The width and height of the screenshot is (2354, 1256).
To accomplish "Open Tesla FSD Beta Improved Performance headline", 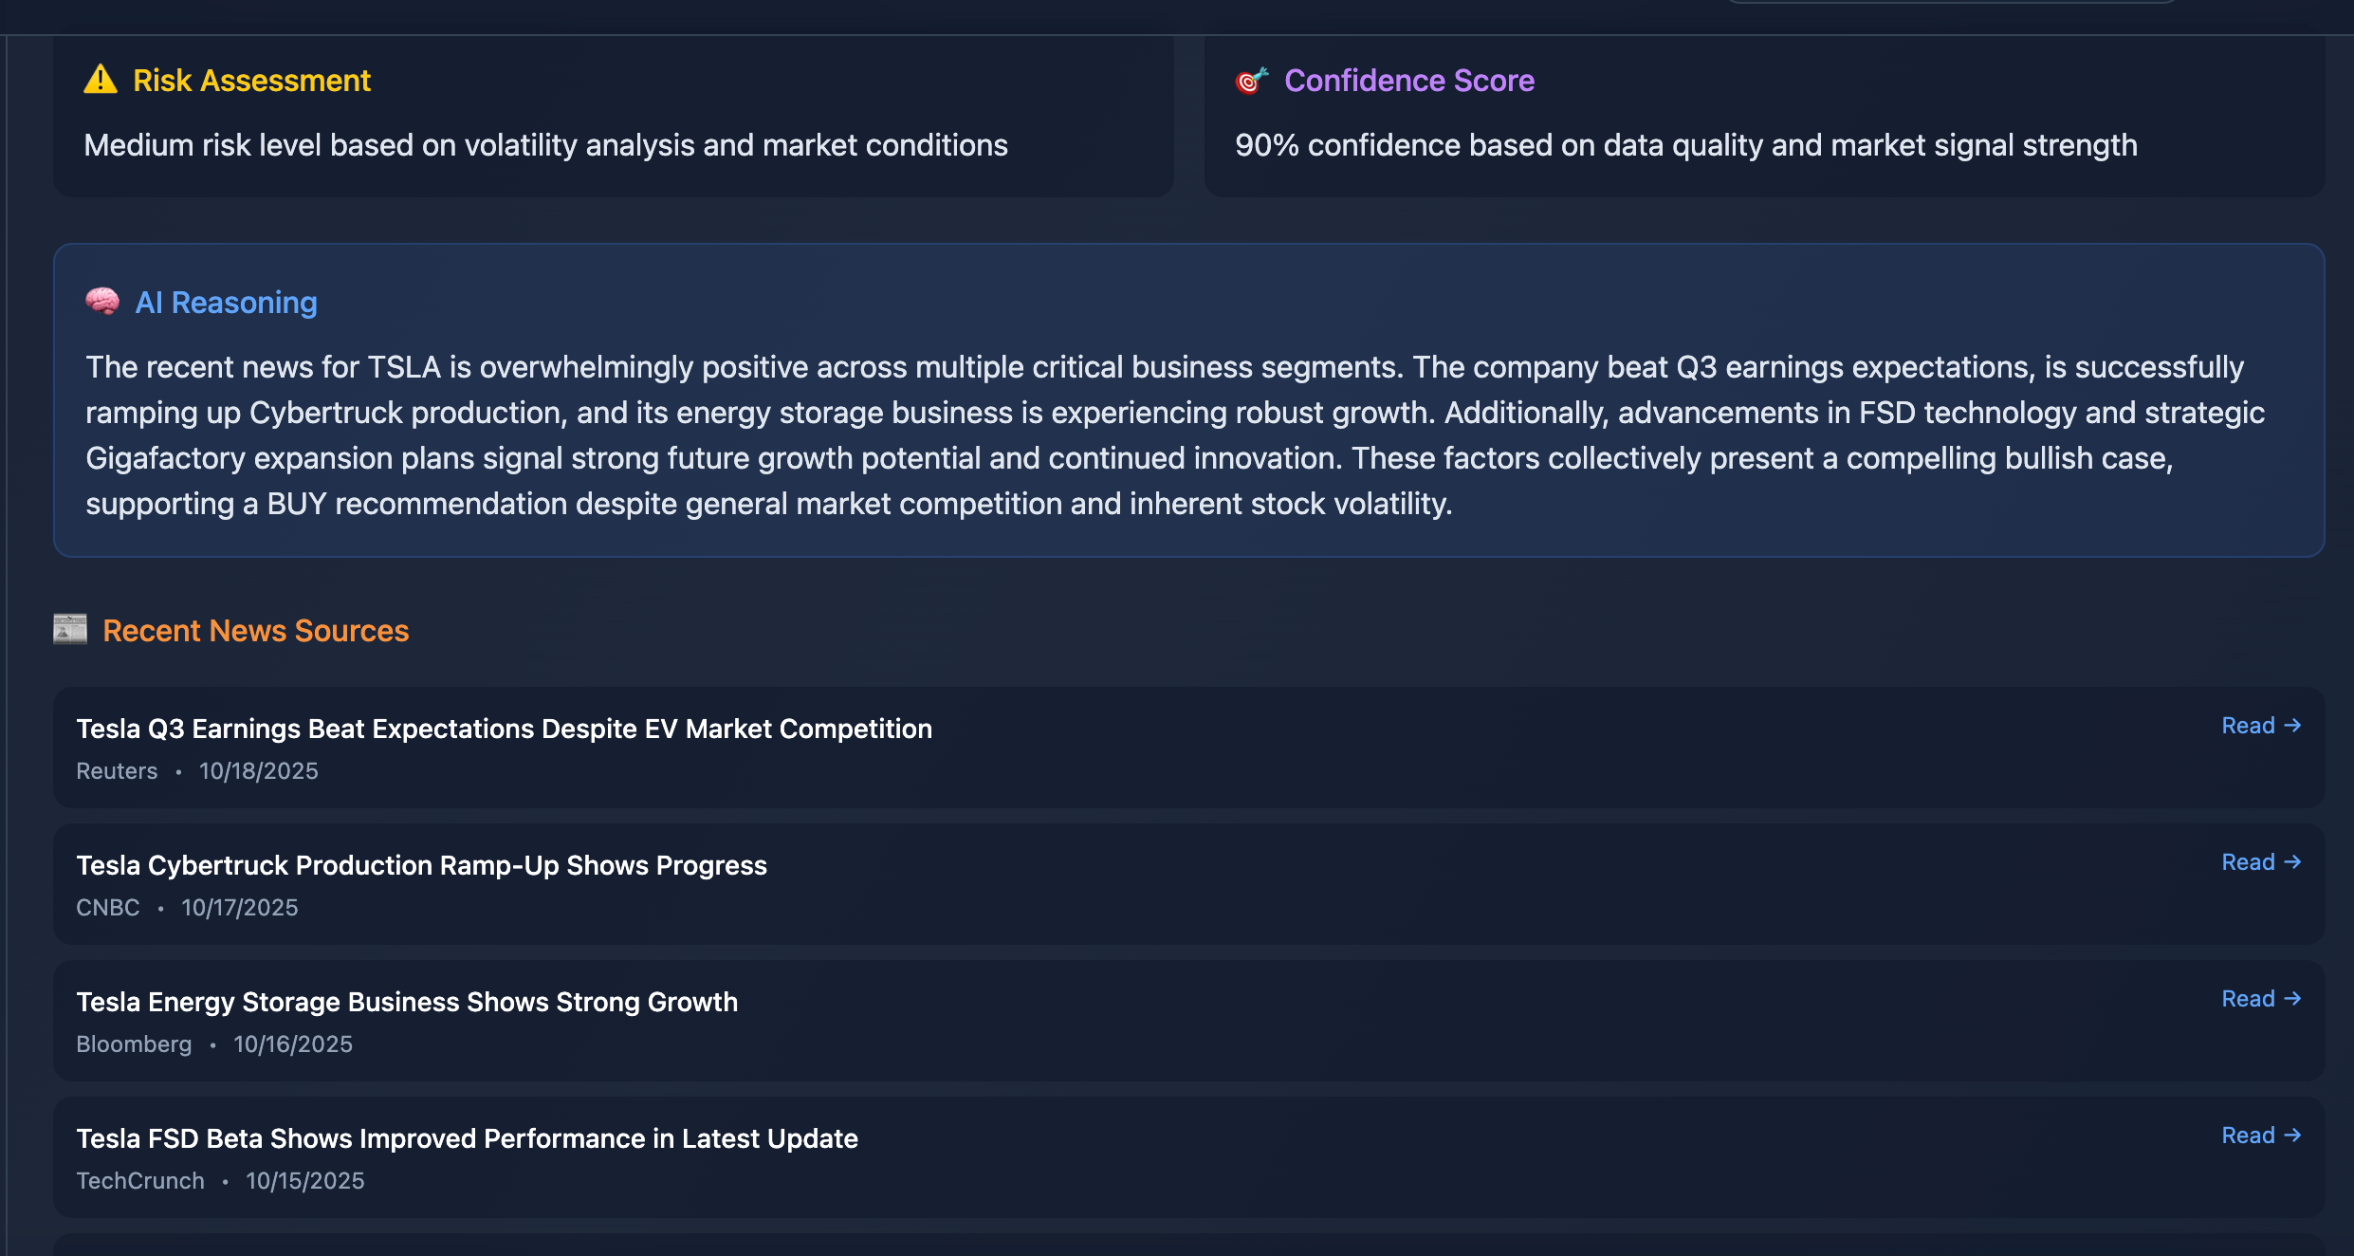I will point(467,1138).
